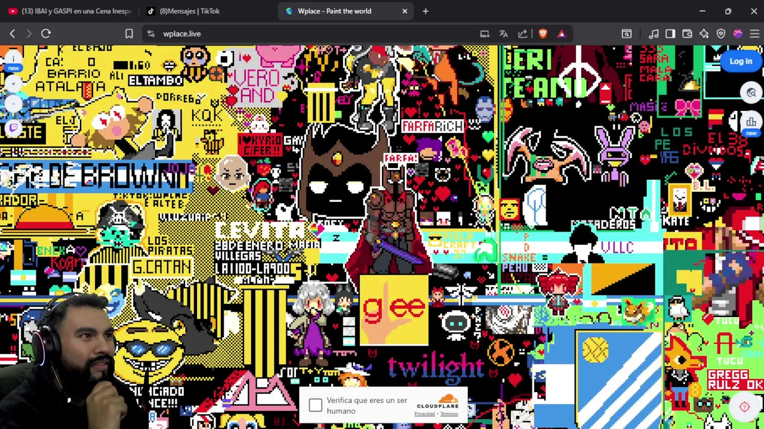Viewport: 764px width, 429px height.
Task: Click the blue Log in button
Action: tap(741, 61)
